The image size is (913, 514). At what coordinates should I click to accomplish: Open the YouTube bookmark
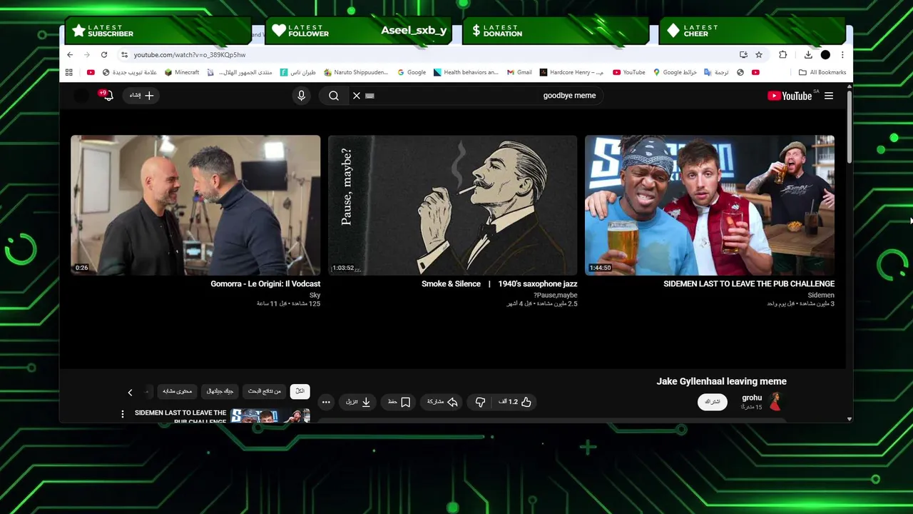click(628, 72)
